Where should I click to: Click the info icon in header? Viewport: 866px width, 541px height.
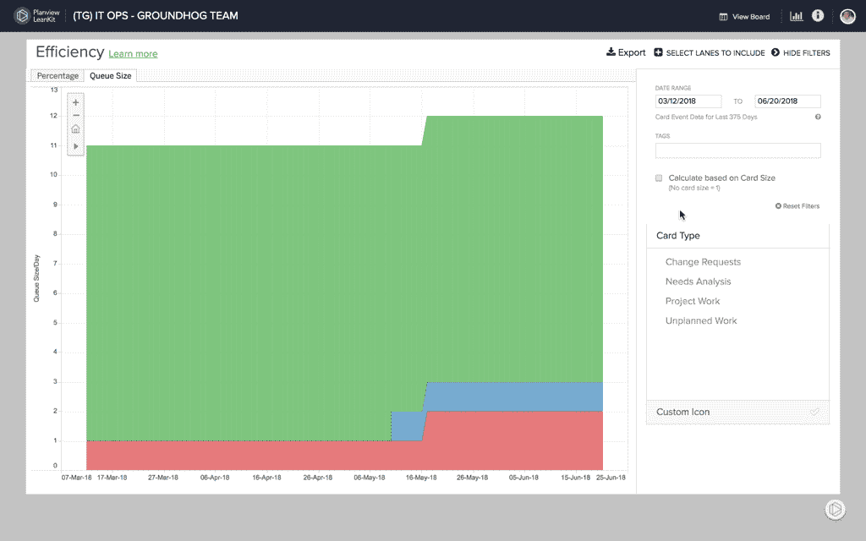(x=818, y=15)
